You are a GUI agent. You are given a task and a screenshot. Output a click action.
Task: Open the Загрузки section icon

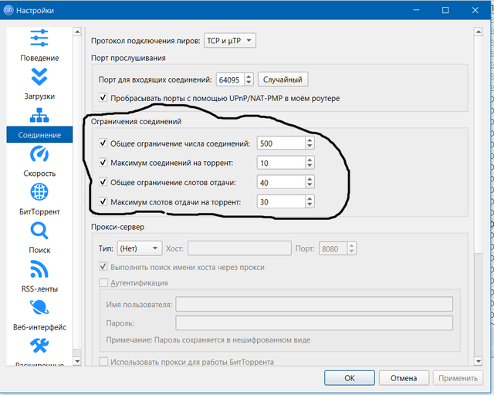point(39,76)
